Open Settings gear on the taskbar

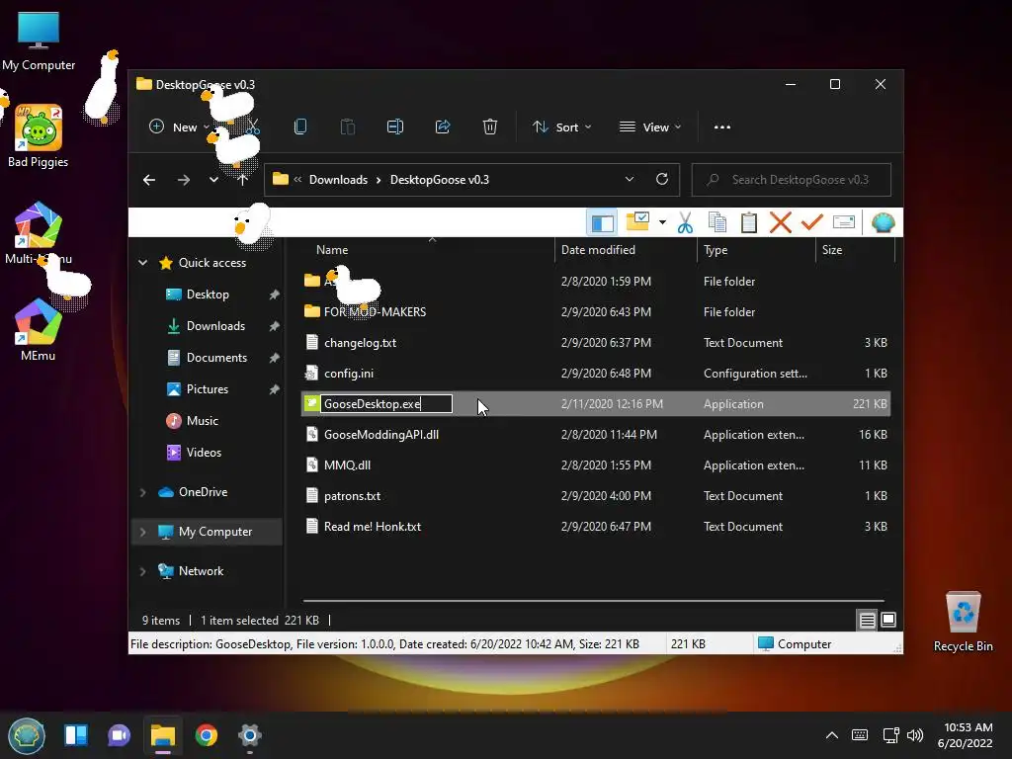tap(250, 735)
